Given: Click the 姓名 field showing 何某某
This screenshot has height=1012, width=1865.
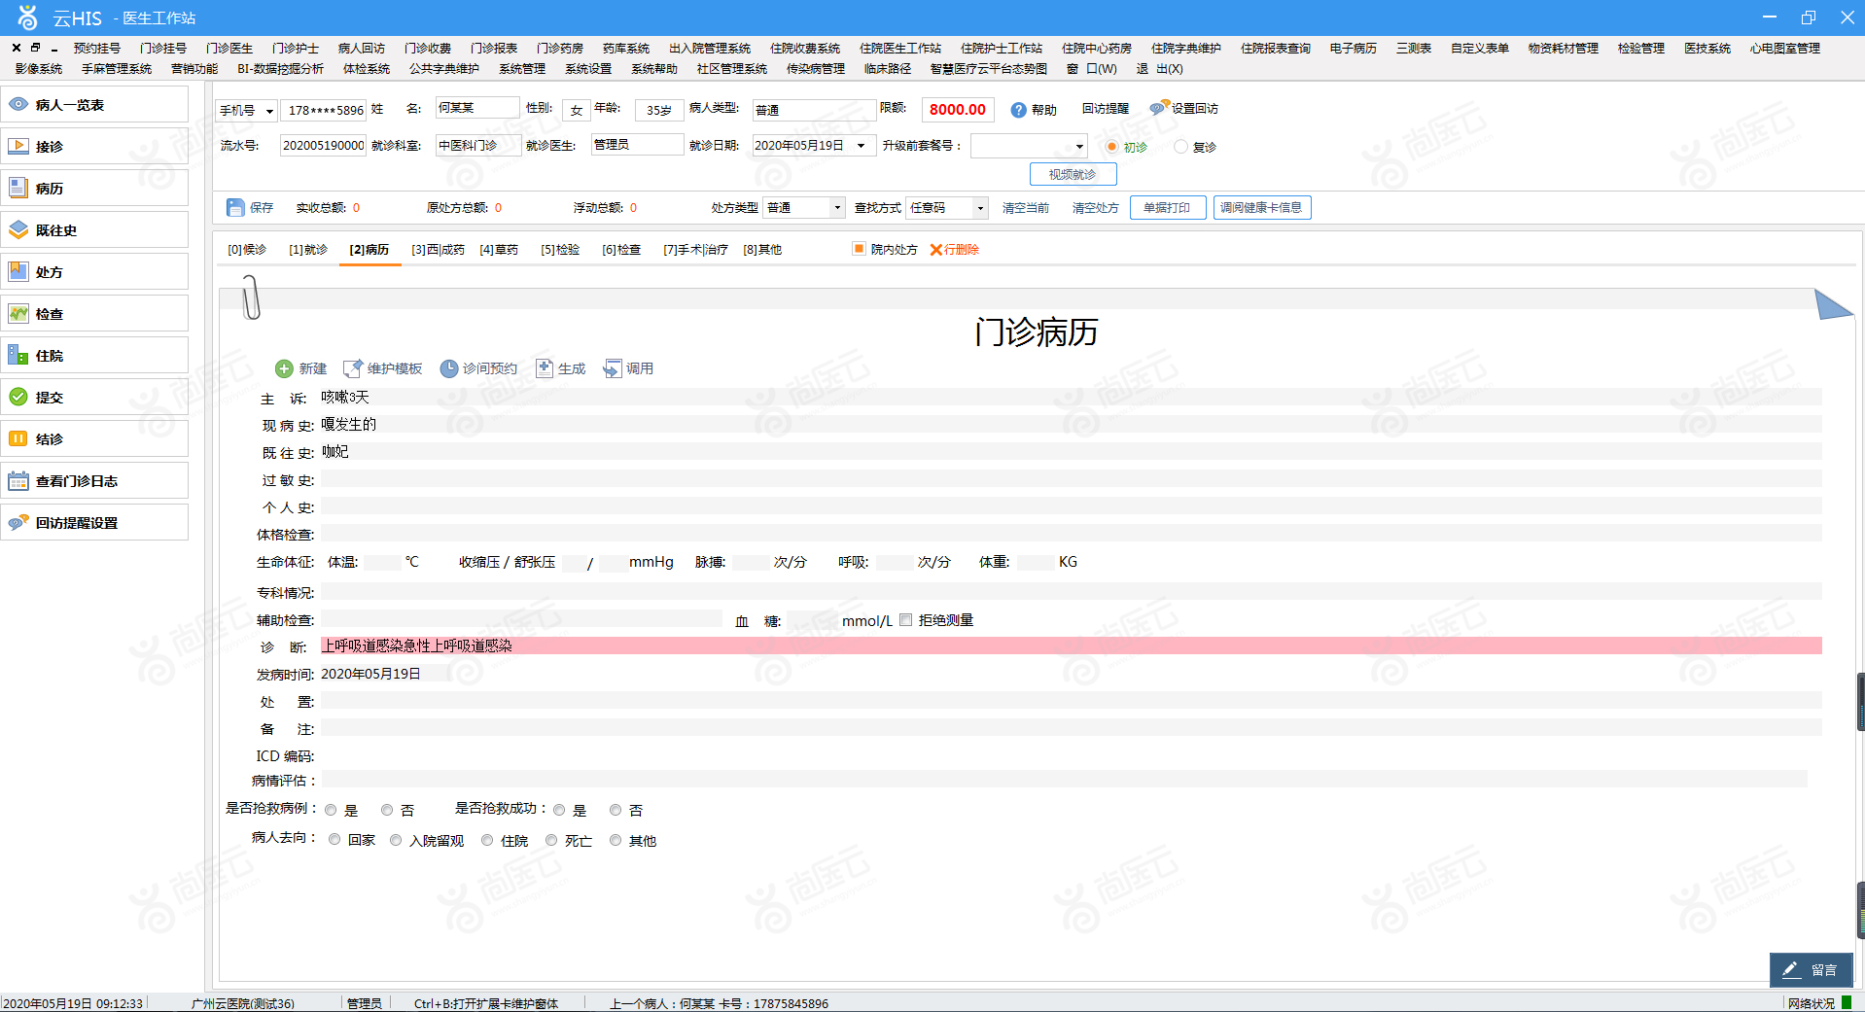Looking at the screenshot, I should click(x=477, y=108).
